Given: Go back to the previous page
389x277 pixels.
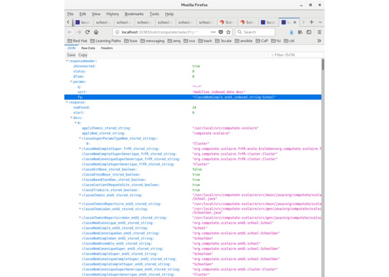Looking at the screenshot, I should [70, 32].
